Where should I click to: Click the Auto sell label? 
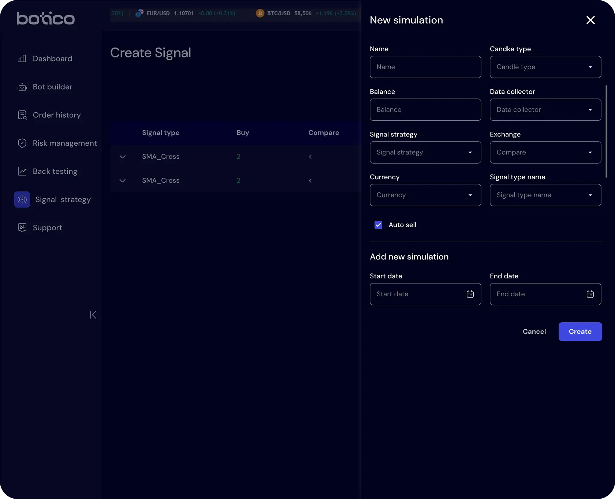[x=402, y=225]
